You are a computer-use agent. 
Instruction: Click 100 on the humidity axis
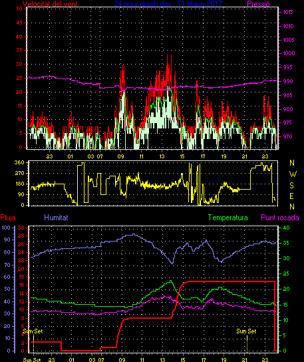6,228
